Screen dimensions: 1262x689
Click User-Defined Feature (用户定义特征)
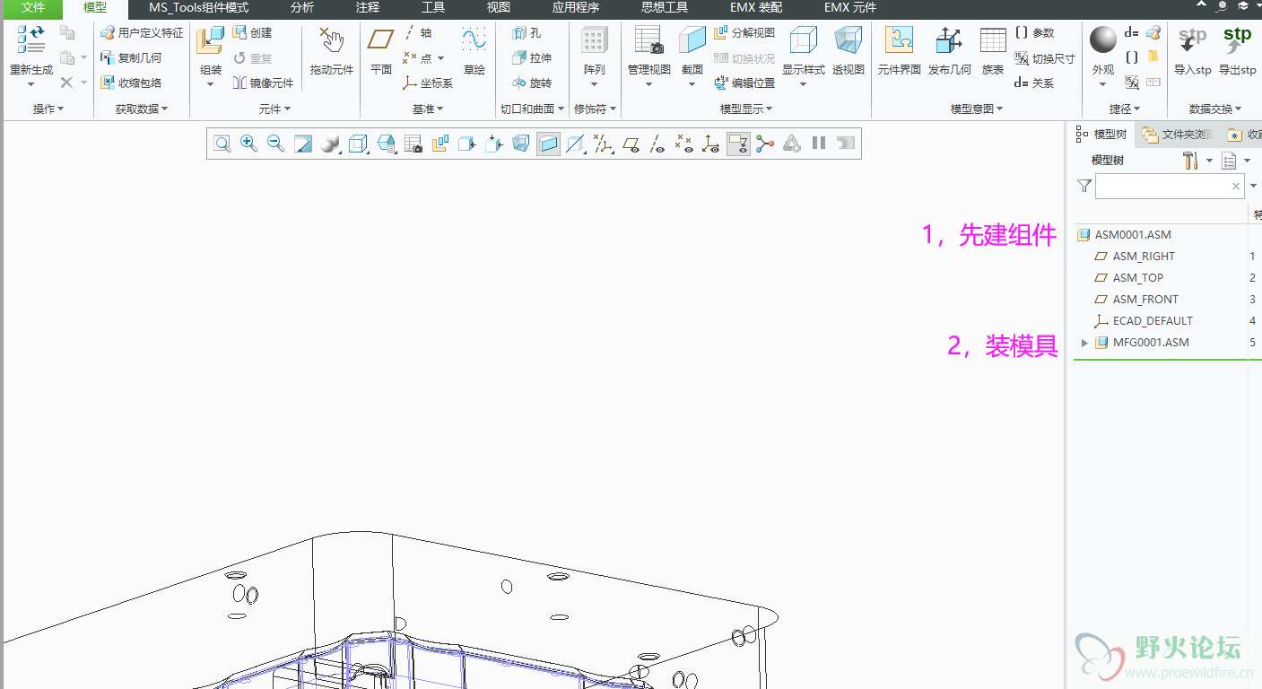[x=141, y=32]
